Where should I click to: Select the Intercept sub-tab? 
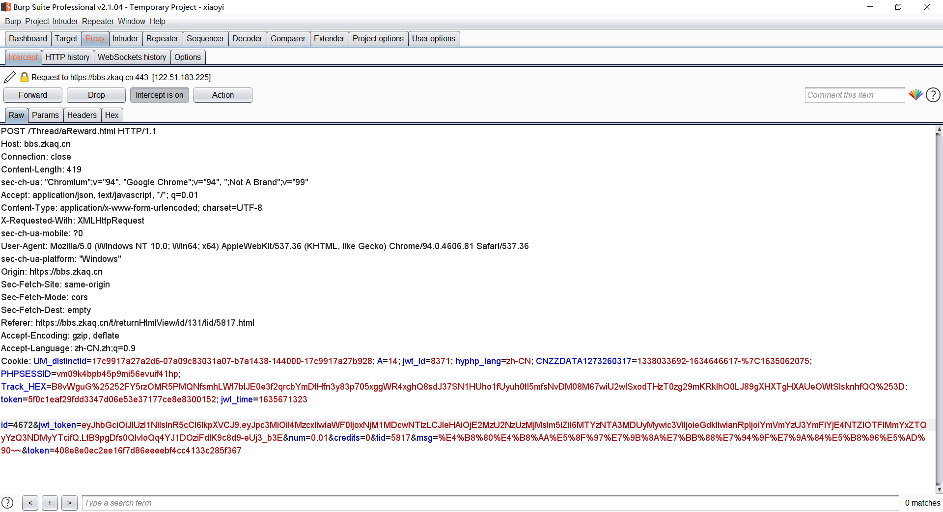click(23, 57)
